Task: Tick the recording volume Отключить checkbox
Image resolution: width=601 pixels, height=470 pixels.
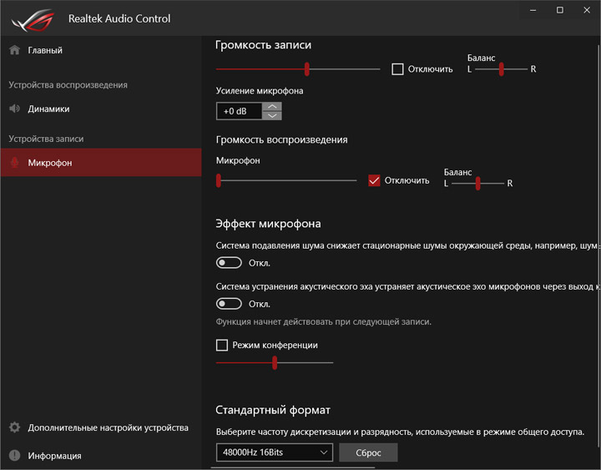Action: coord(398,69)
